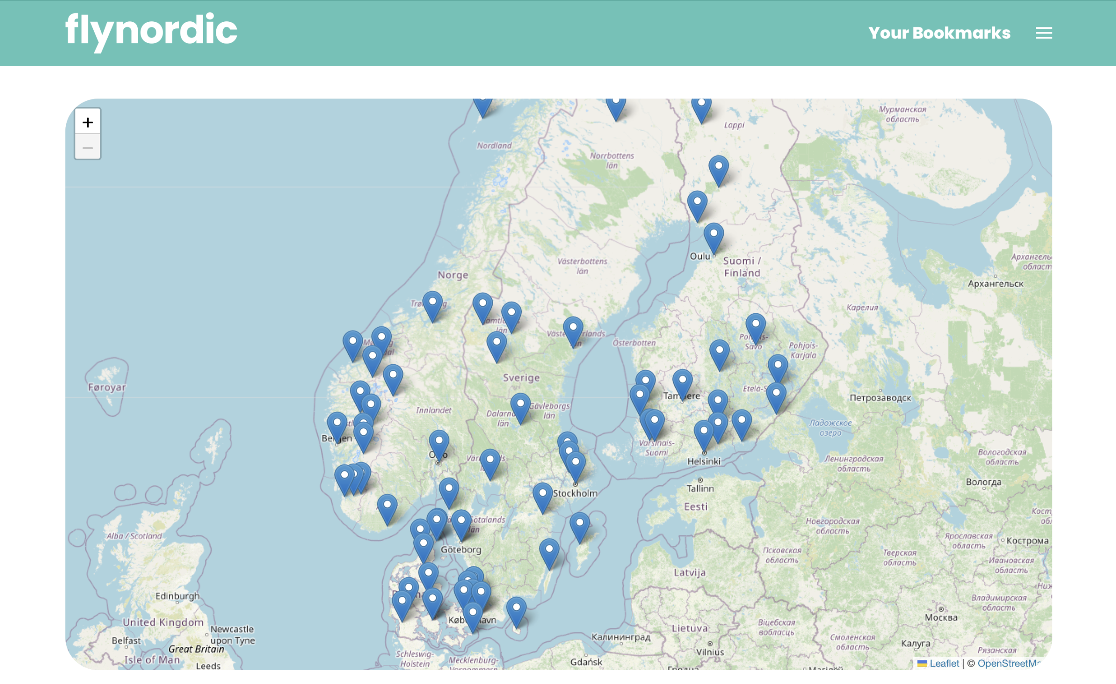Image resolution: width=1116 pixels, height=684 pixels.
Task: Select the marker near Trondheim label
Action: [x=432, y=305]
